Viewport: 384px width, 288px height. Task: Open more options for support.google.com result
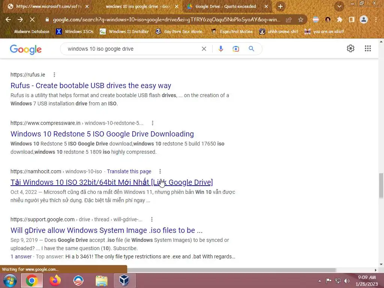pos(152,219)
